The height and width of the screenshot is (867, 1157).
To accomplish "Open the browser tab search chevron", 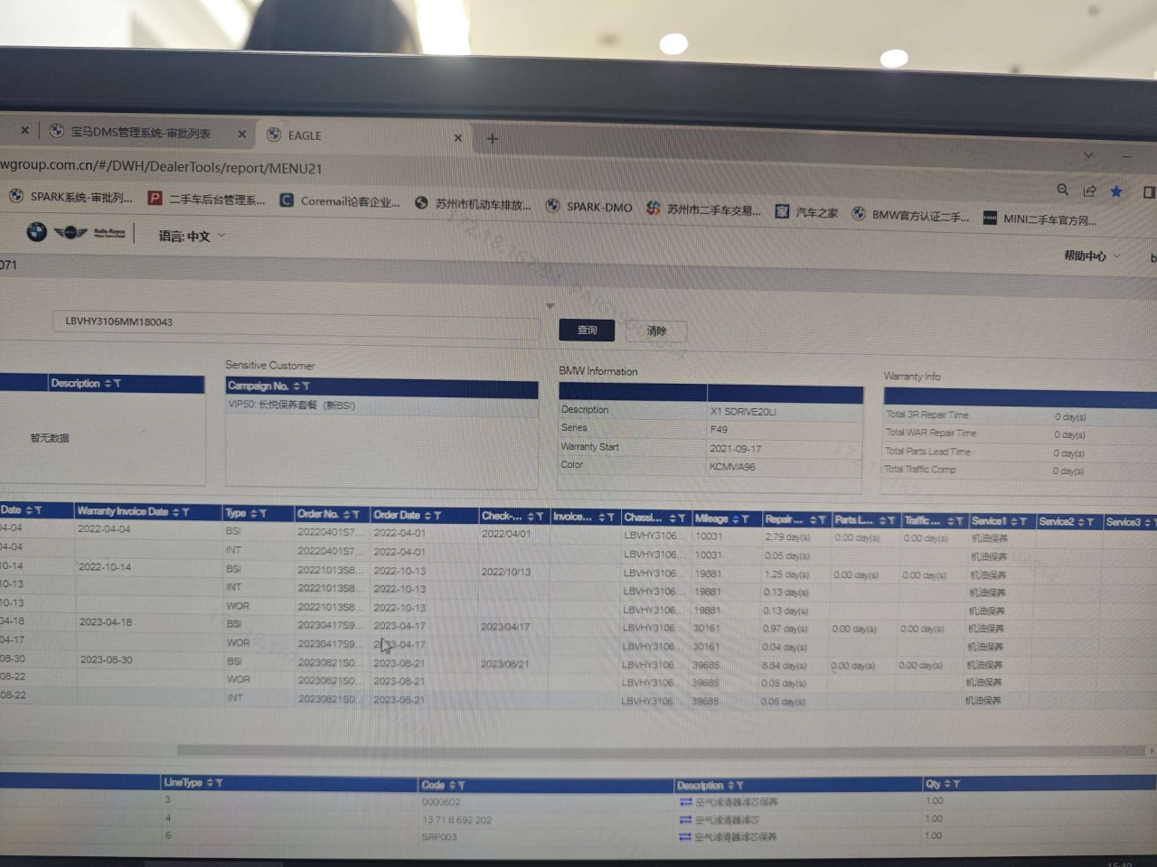I will click(x=1088, y=154).
